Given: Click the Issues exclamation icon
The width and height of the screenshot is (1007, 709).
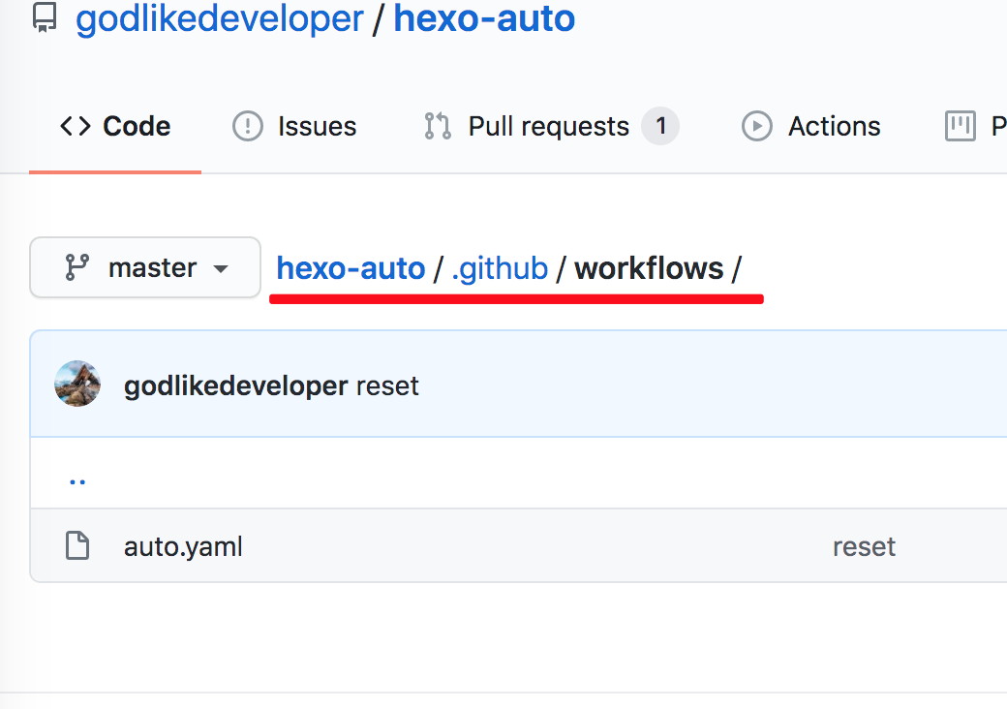Looking at the screenshot, I should 249,126.
